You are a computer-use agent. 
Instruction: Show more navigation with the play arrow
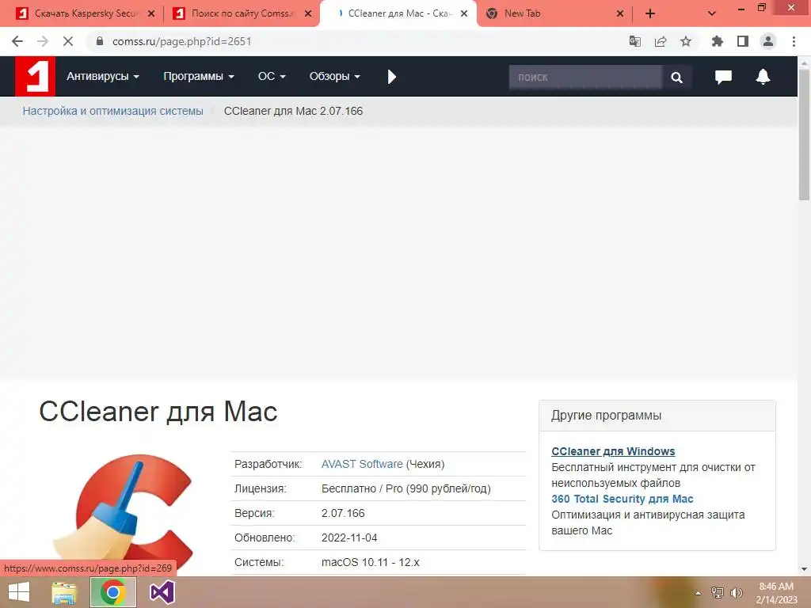[x=391, y=77]
